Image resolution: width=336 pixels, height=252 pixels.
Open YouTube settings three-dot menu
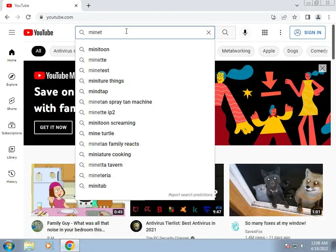click(280, 32)
